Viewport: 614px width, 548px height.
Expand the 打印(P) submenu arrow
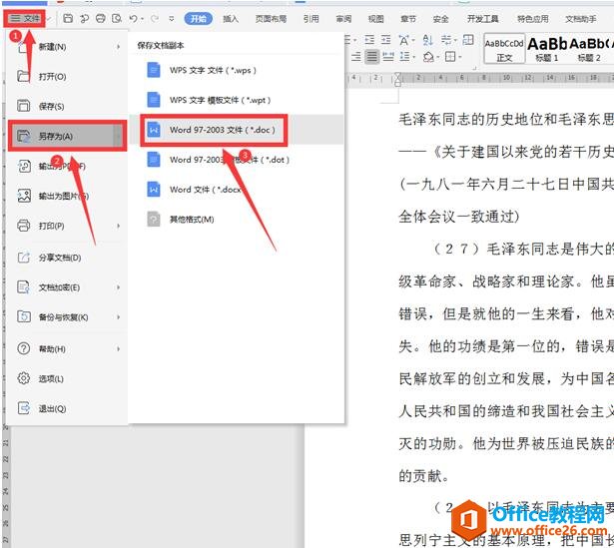click(118, 226)
